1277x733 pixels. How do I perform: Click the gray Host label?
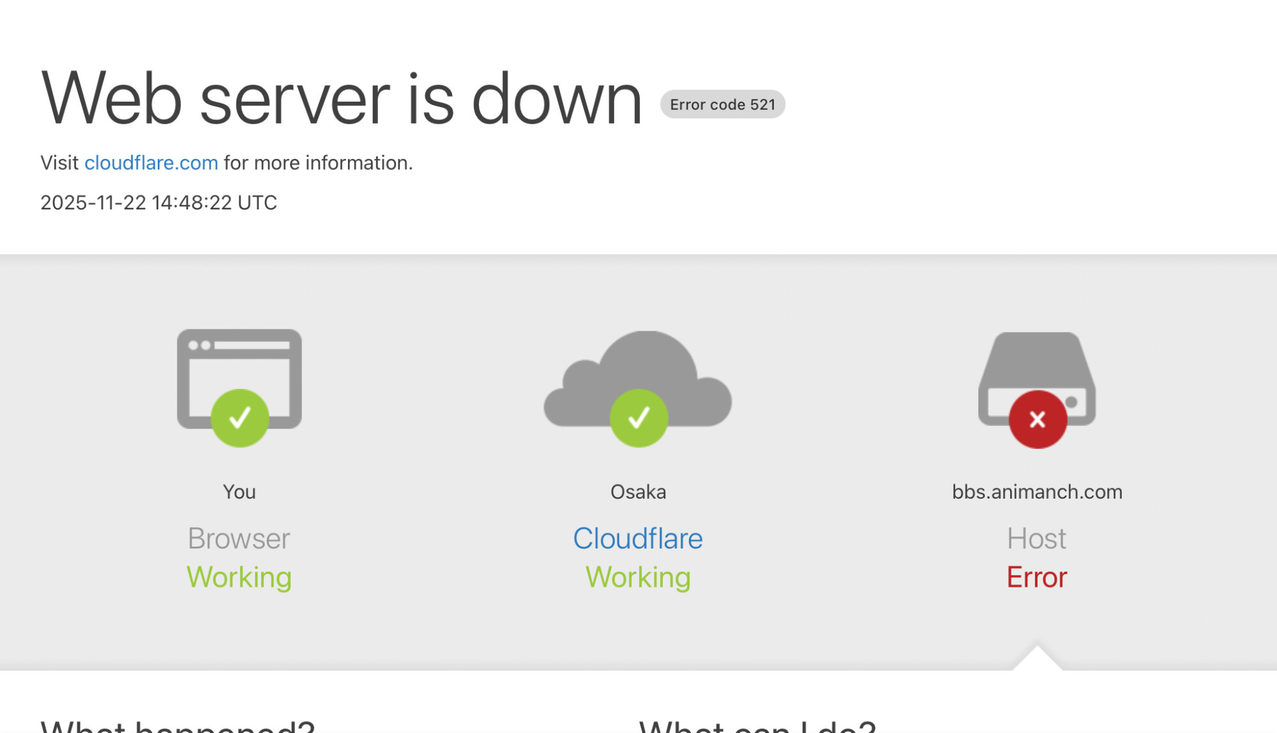[1036, 538]
